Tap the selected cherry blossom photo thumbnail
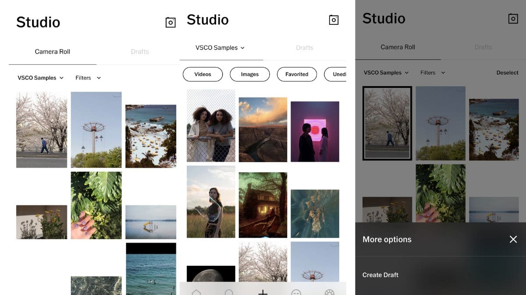 tap(387, 123)
